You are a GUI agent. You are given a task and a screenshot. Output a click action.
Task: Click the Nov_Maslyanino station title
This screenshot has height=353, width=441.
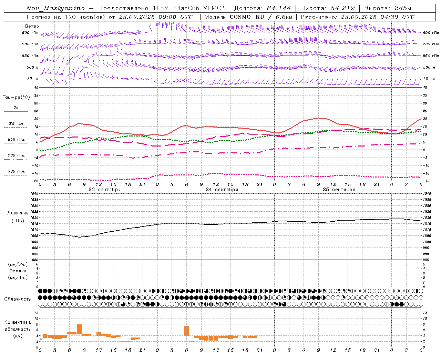pos(55,8)
